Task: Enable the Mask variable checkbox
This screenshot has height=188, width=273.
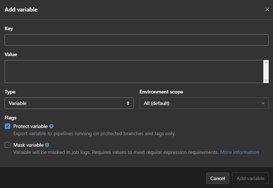Action: click(8, 145)
